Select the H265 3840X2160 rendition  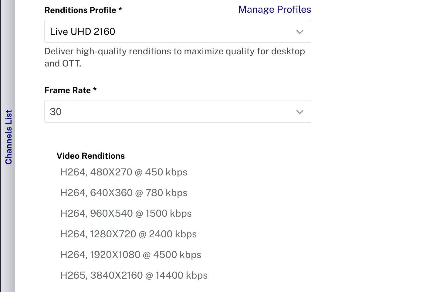click(134, 275)
